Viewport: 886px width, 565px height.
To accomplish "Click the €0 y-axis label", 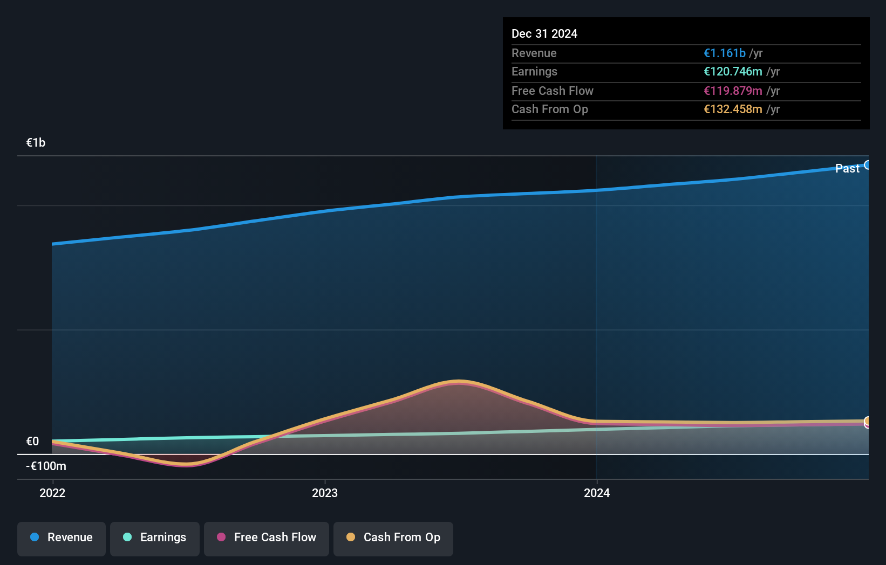I will pyautogui.click(x=32, y=441).
